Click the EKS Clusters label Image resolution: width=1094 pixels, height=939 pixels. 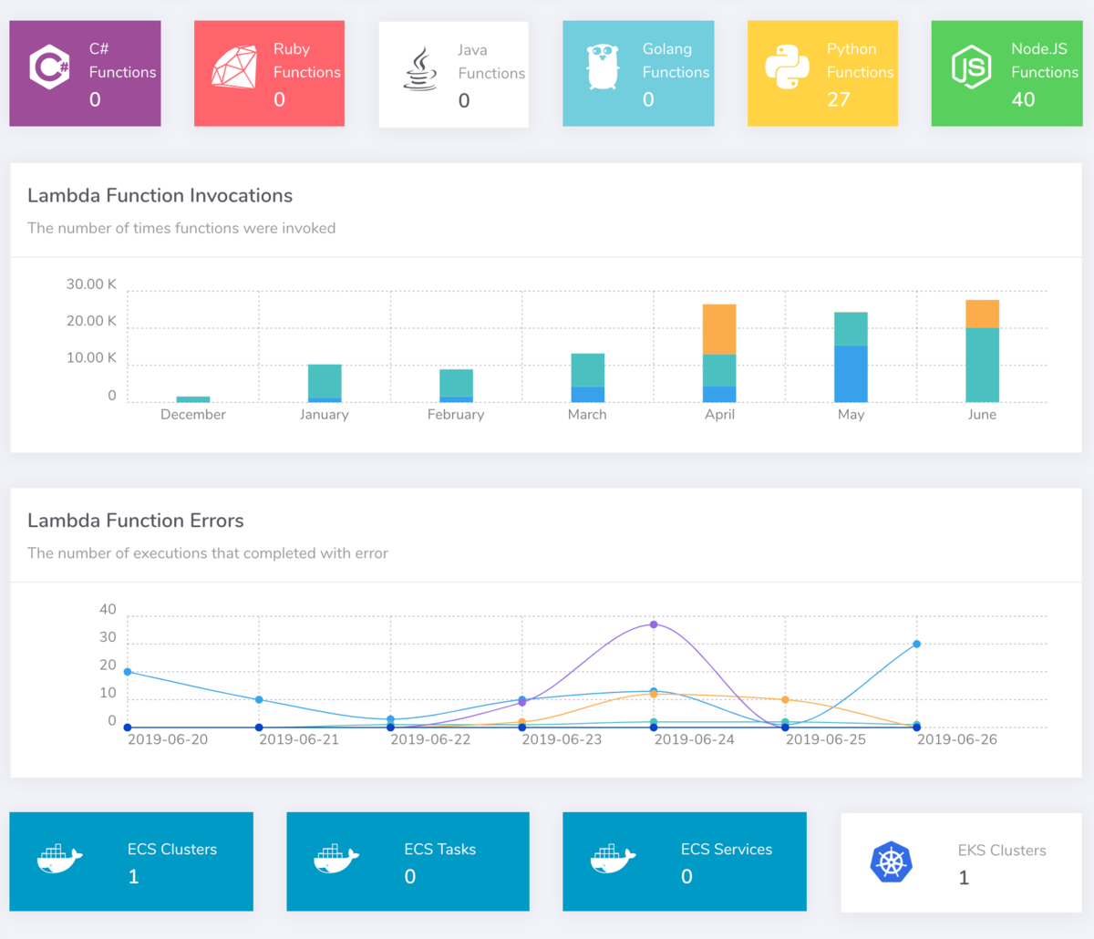click(1002, 851)
